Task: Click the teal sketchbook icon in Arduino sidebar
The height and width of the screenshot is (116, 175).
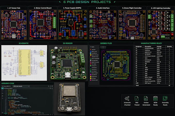Action: coord(3,88)
